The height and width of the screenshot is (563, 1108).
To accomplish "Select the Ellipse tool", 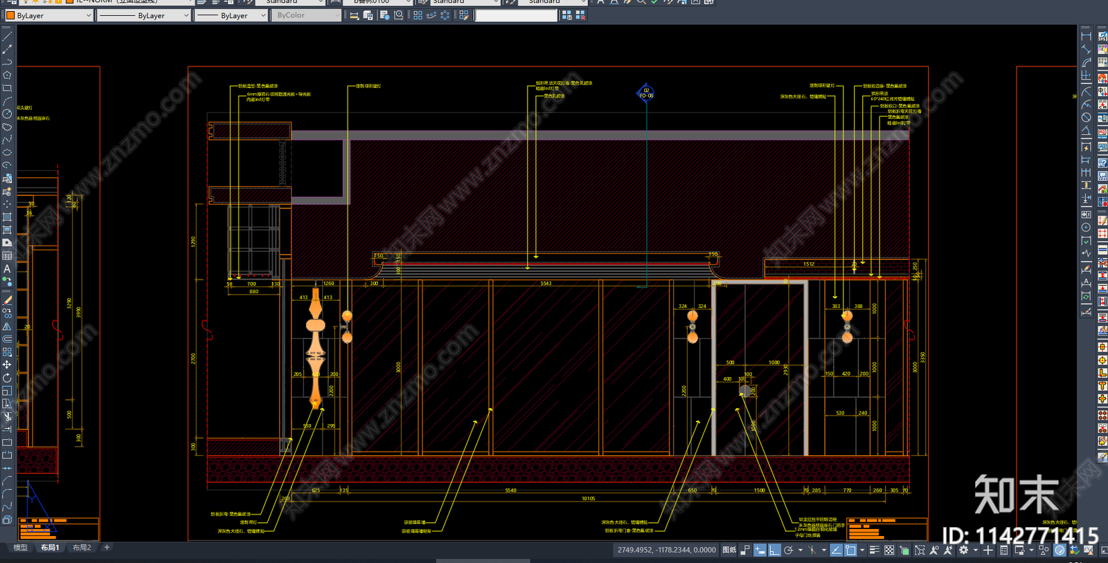I will pyautogui.click(x=7, y=152).
